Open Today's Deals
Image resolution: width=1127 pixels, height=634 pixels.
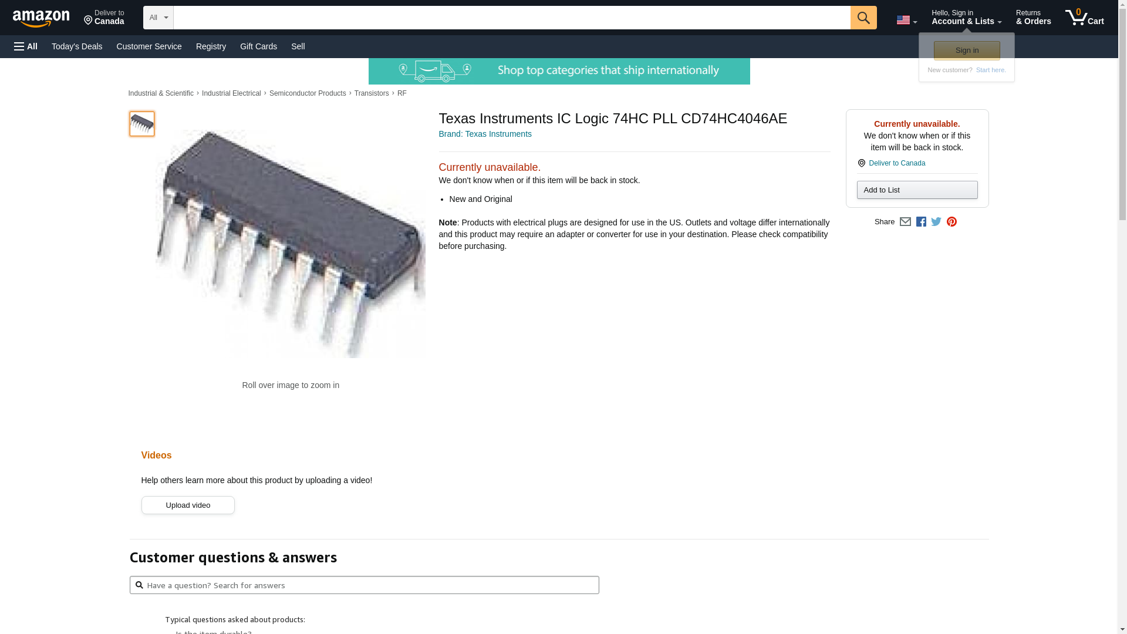click(77, 46)
